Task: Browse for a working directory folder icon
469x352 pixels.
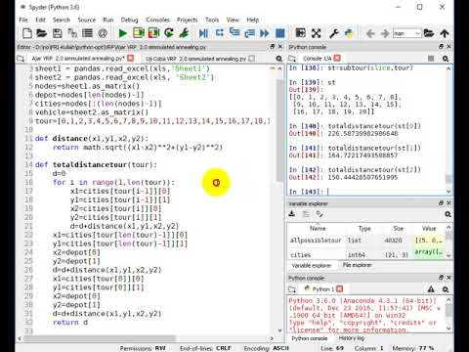Action: pos(429,33)
